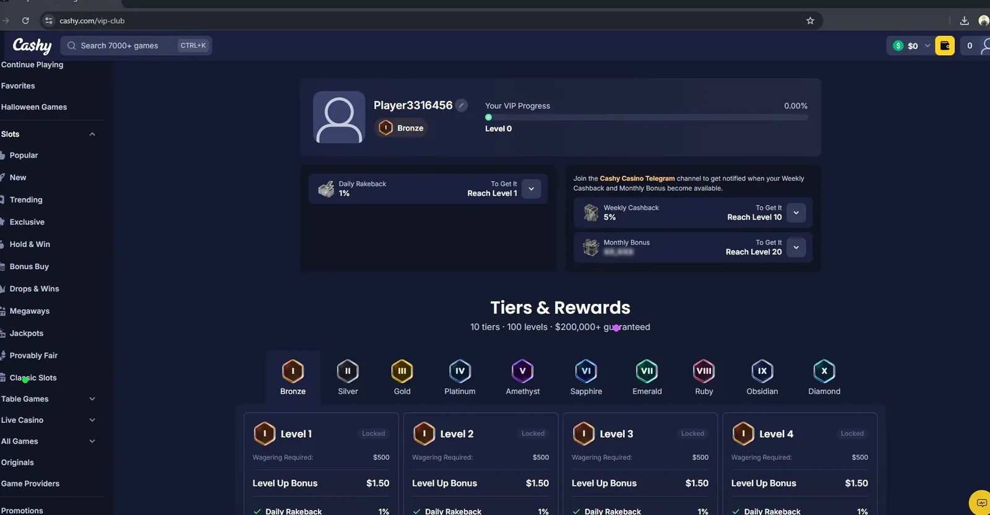
Task: Open Megaways slots category
Action: tap(29, 311)
